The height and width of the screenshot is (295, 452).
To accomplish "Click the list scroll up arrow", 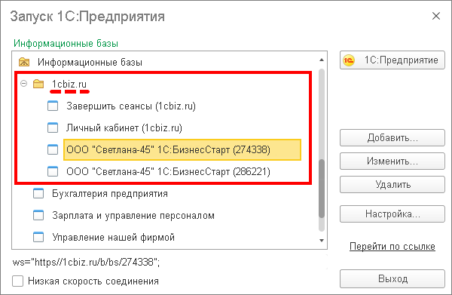I will point(322,60).
